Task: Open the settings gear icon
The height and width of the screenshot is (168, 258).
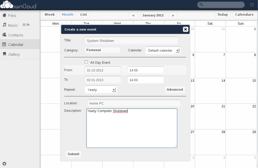Action: (x=4, y=164)
